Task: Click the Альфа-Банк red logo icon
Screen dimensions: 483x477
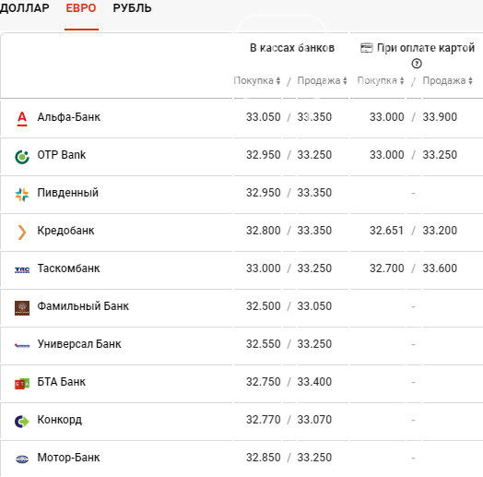Action: tap(22, 119)
